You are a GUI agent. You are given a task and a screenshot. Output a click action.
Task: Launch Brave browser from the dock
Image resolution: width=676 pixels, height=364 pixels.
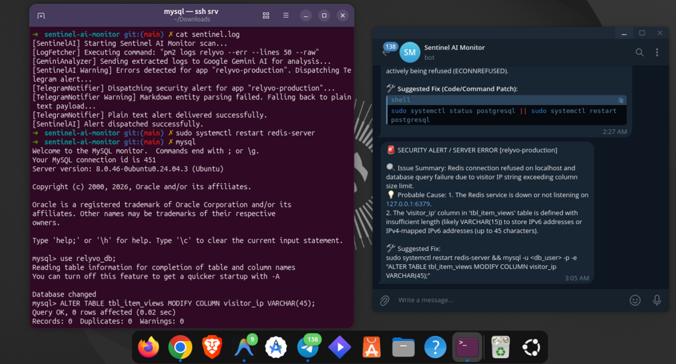pyautogui.click(x=212, y=347)
